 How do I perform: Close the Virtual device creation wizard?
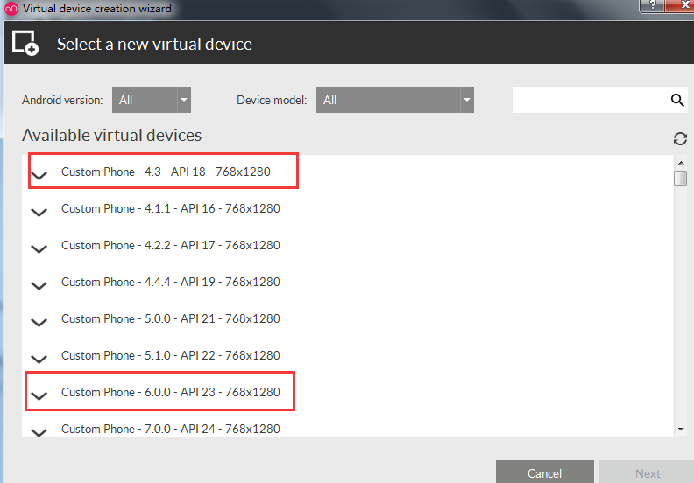point(682,5)
